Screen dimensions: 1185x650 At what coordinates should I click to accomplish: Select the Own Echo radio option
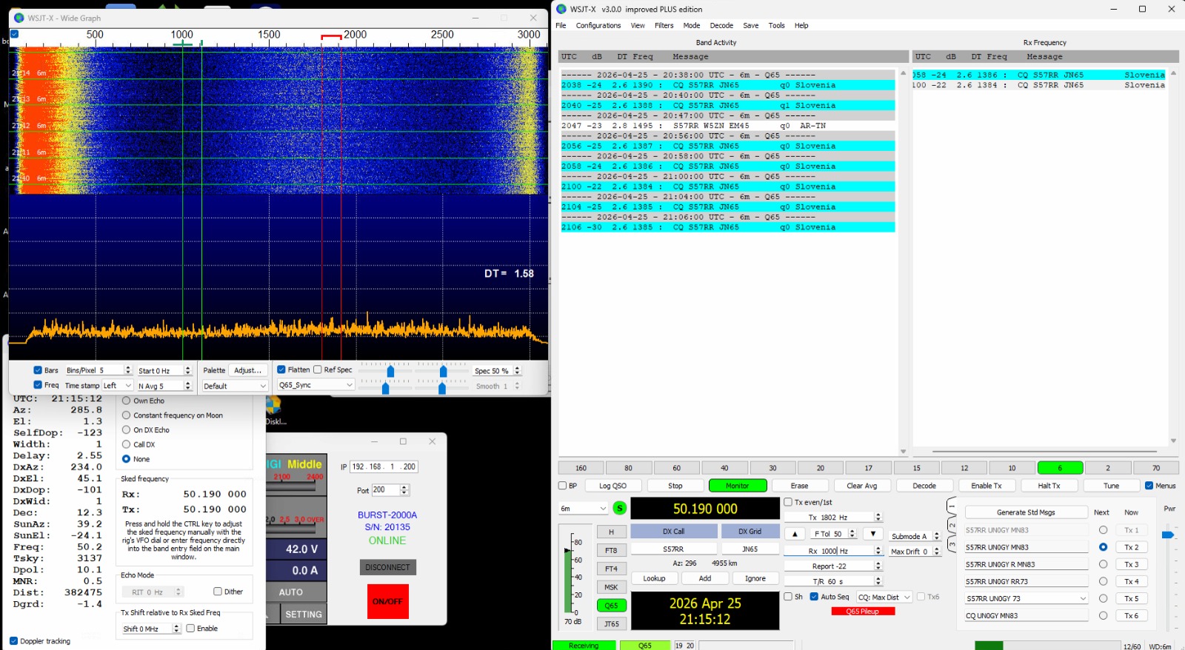(127, 401)
